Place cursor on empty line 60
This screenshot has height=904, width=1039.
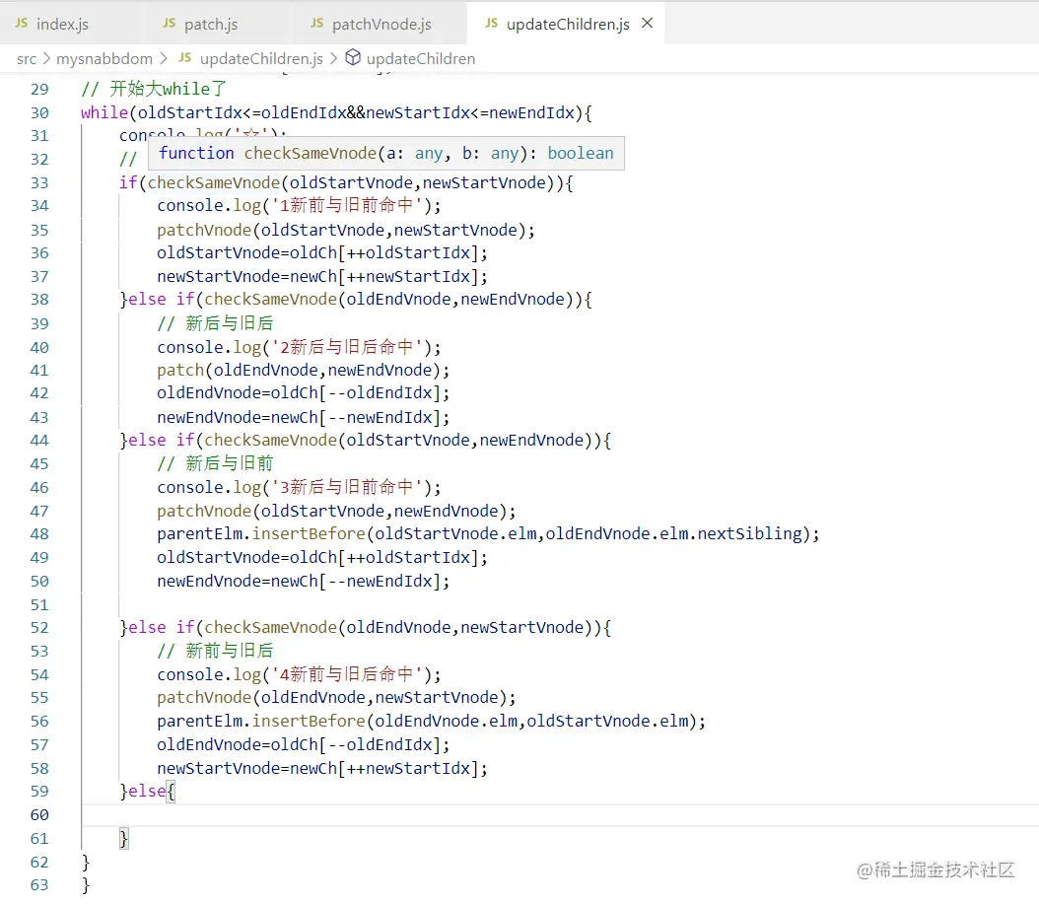tap(560, 815)
